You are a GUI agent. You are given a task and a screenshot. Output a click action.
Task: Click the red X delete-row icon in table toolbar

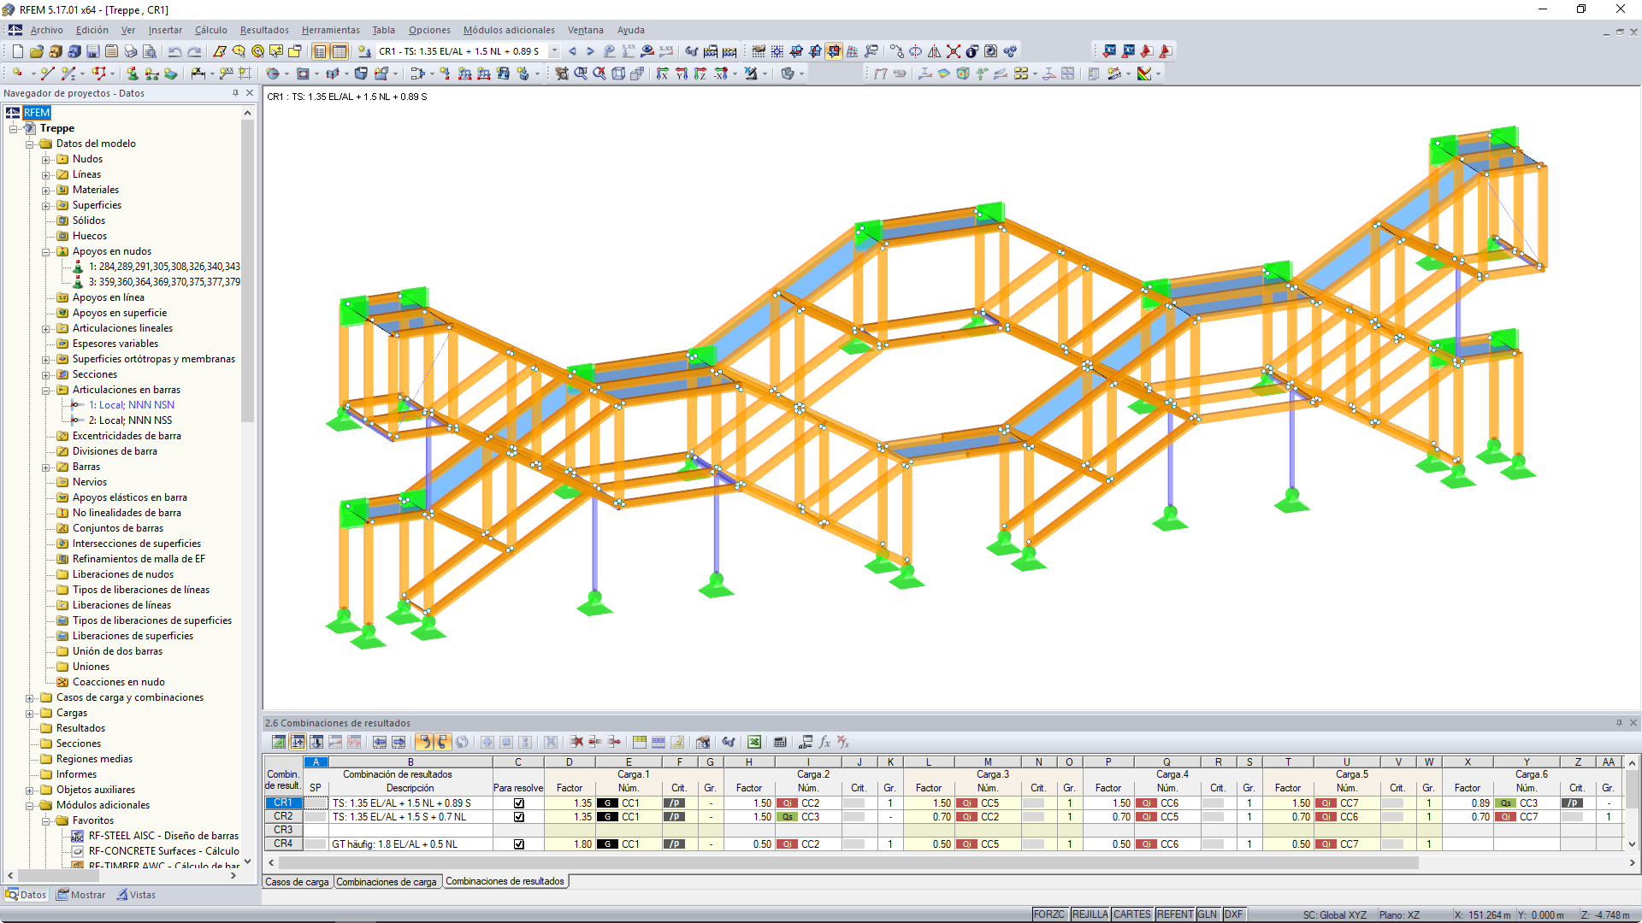coord(577,742)
